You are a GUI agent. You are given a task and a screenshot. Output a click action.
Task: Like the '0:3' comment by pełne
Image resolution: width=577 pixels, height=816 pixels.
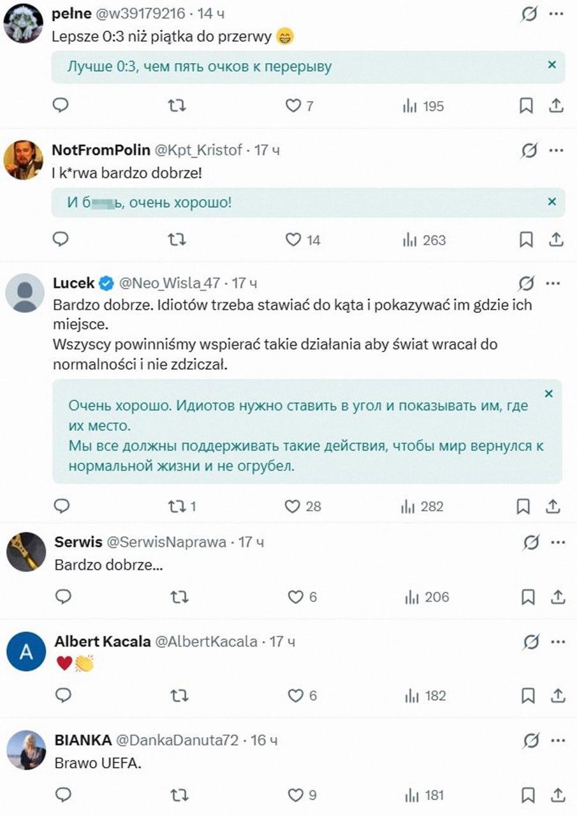pyautogui.click(x=292, y=106)
